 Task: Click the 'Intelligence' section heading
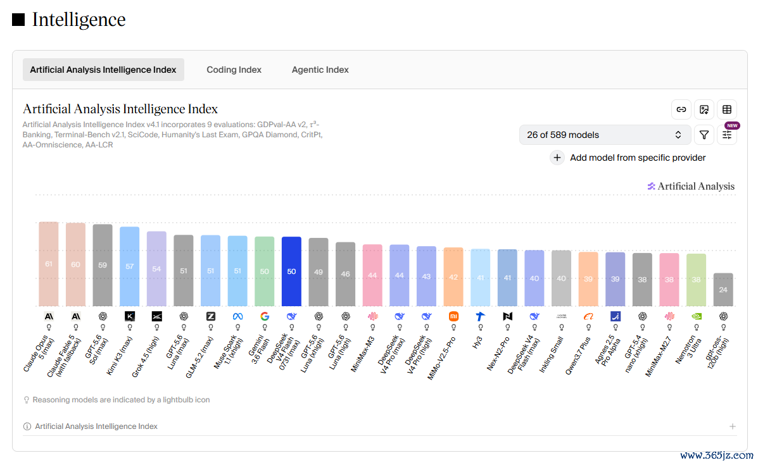[79, 20]
